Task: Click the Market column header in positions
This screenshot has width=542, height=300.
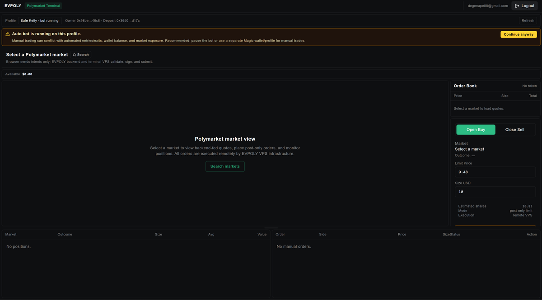Action: pyautogui.click(x=11, y=234)
